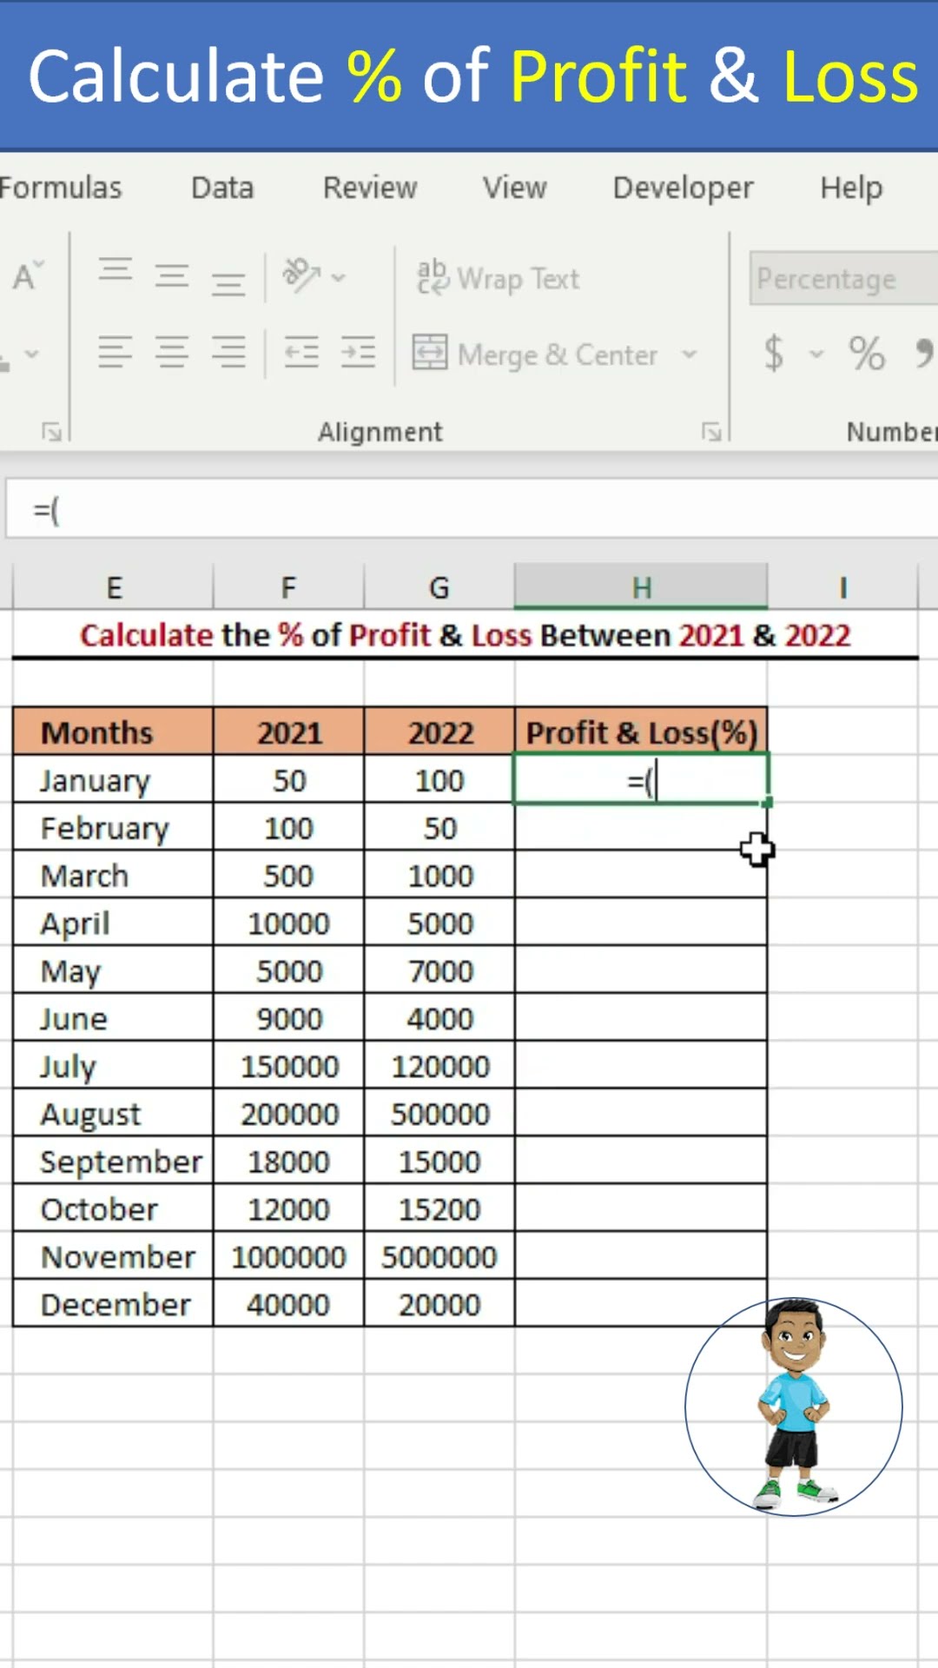Click the red-and-black sheet title text
The height and width of the screenshot is (1668, 938).
[x=465, y=635]
